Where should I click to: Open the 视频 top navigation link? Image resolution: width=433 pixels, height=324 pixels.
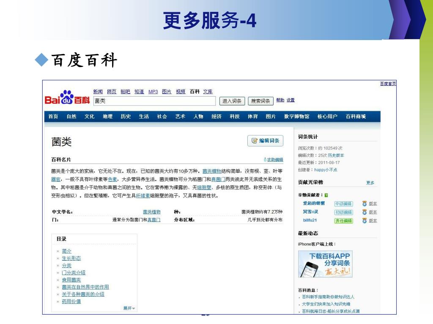click(x=181, y=92)
